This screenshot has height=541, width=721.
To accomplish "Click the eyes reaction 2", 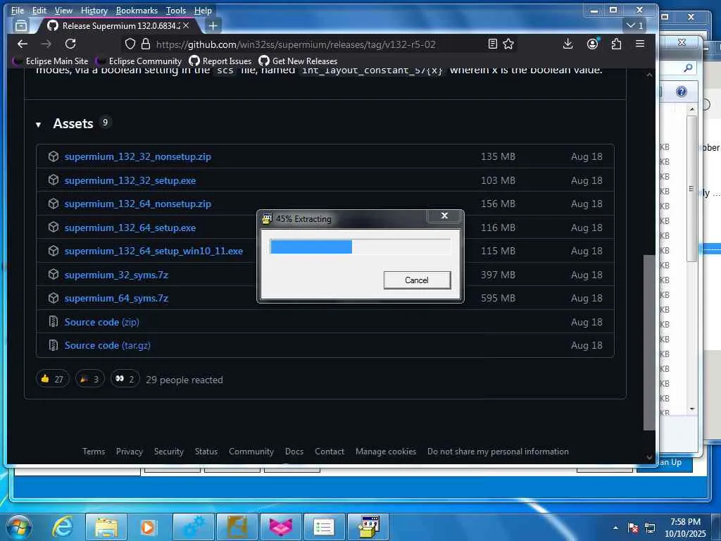I will (125, 379).
